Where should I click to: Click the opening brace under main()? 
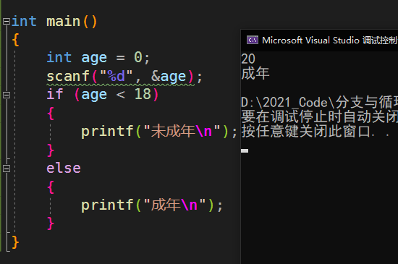click(15, 40)
